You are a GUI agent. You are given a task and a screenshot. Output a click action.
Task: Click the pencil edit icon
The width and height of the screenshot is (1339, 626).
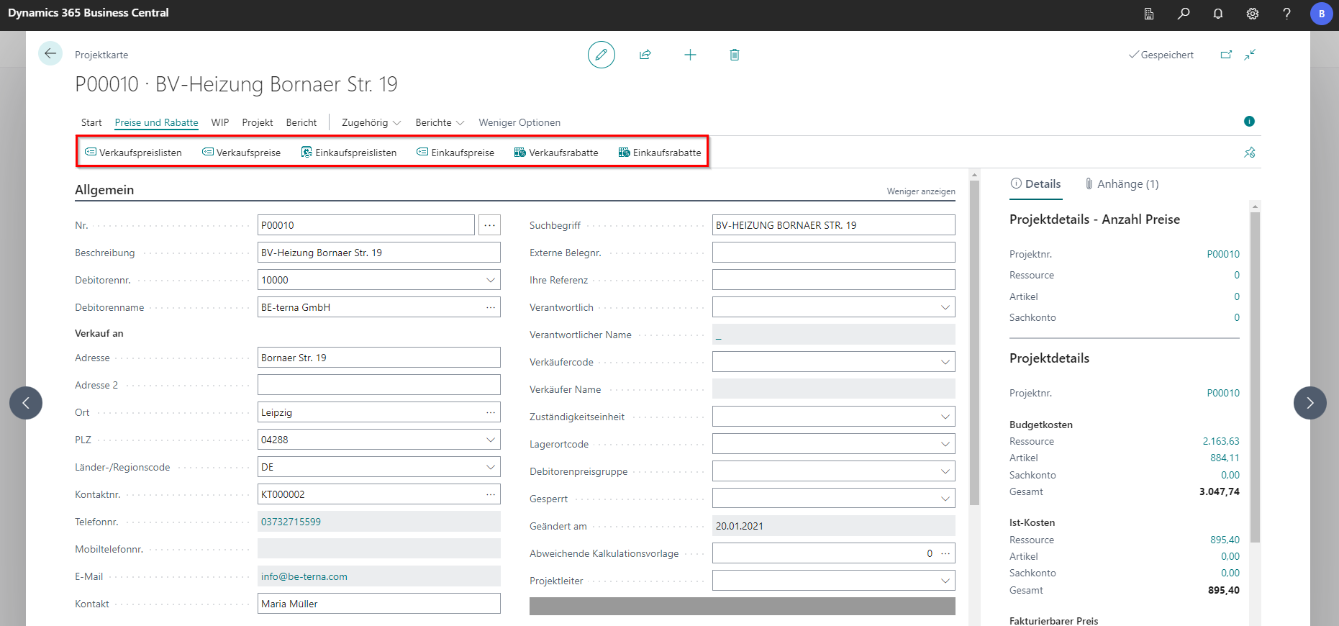pyautogui.click(x=601, y=55)
